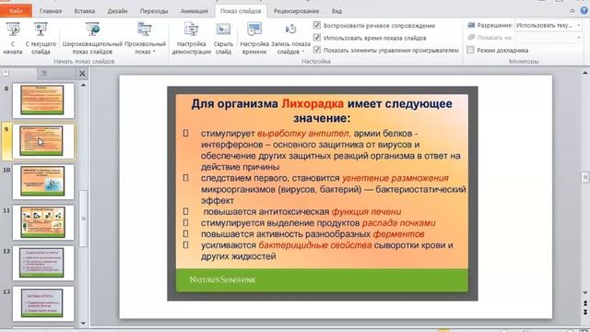The image size is (590, 332).
Task: Open the Design tab
Action: [x=117, y=11]
